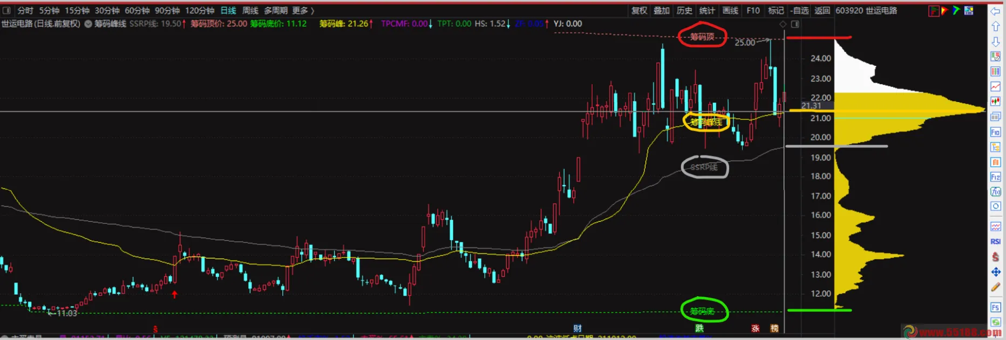Image resolution: width=1006 pixels, height=340 pixels.
Task: Click the 财 marker at chart bottom
Action: click(x=577, y=328)
